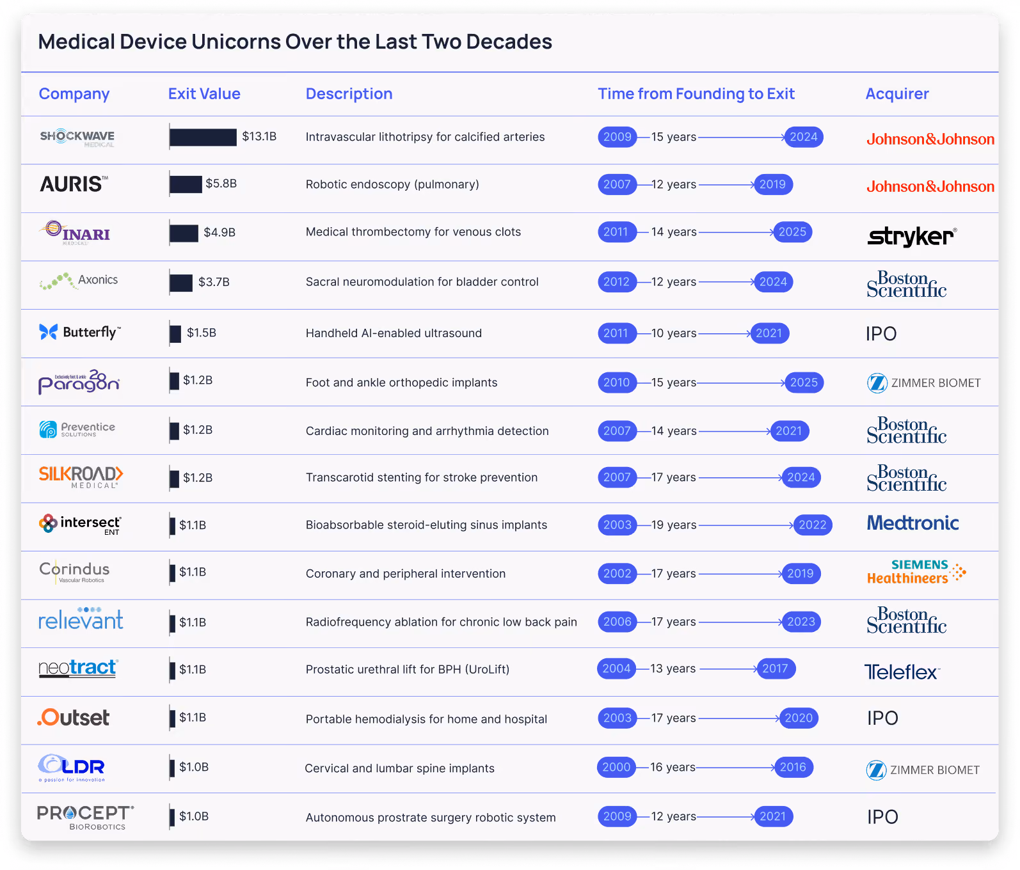
Task: Click the 2021 exit year pill for Butterfly
Action: point(769,333)
